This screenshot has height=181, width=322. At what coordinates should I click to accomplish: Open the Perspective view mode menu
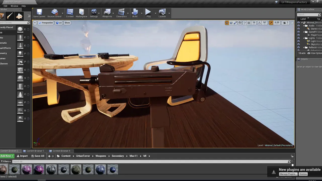tap(46, 23)
